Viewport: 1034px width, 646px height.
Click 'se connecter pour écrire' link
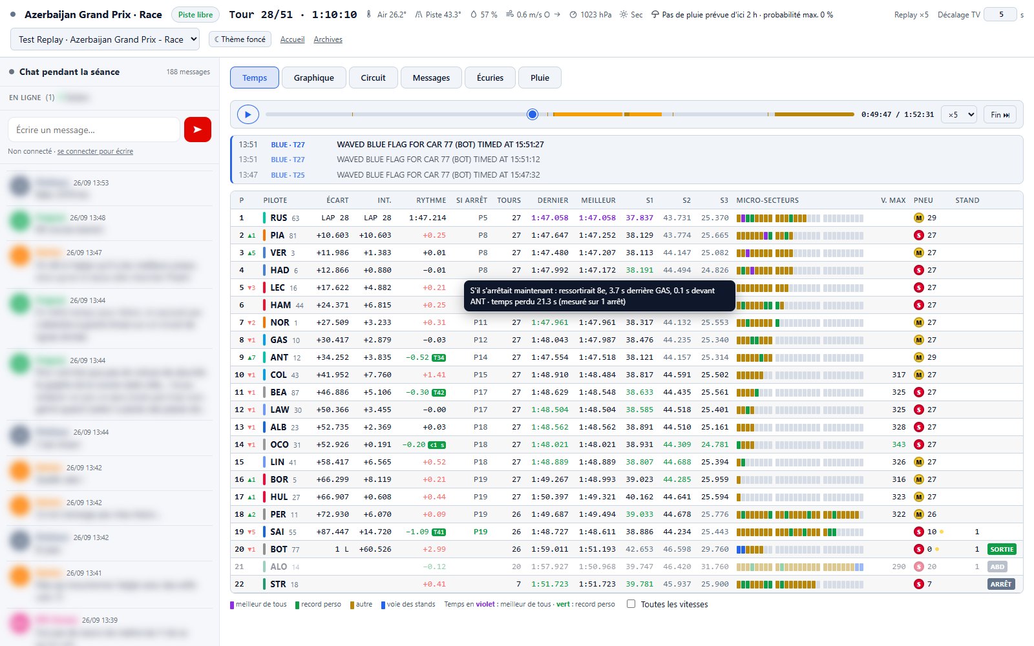[95, 151]
